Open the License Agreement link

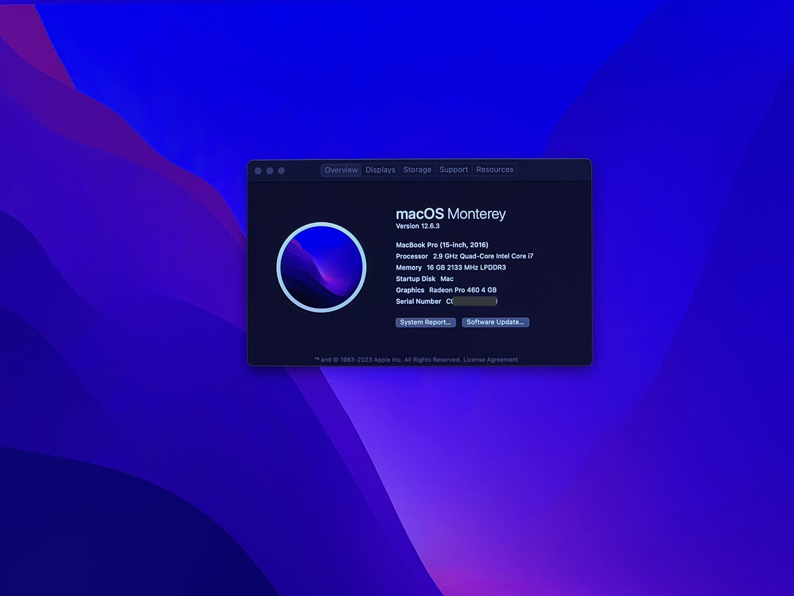point(490,360)
